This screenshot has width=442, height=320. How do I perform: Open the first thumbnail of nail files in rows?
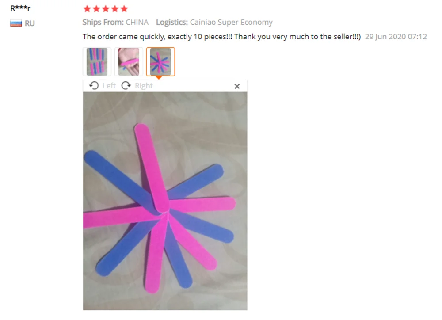[x=97, y=62]
